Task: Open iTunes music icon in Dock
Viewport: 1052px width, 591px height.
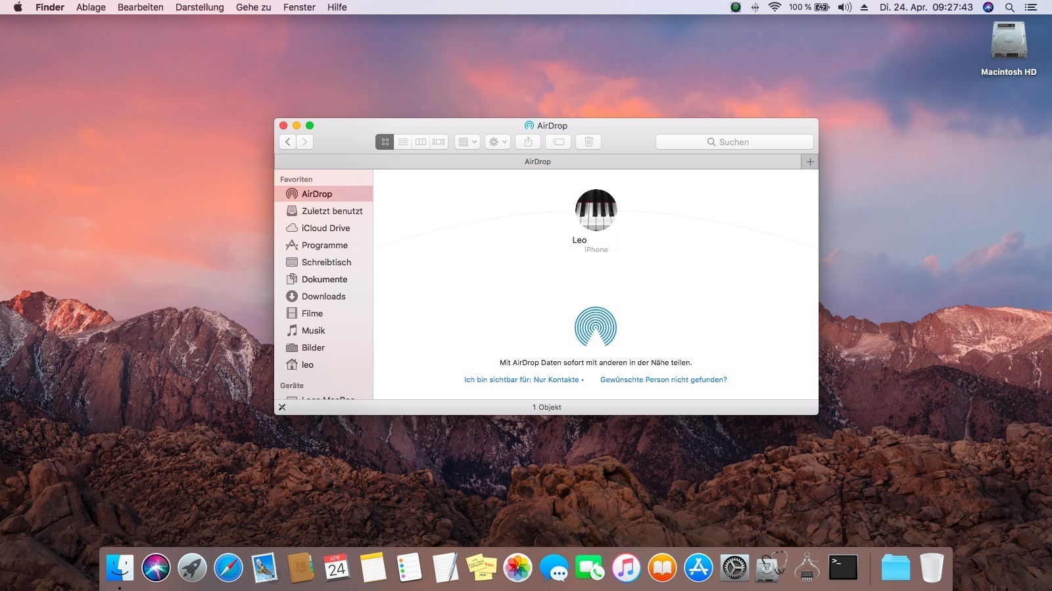Action: 626,567
